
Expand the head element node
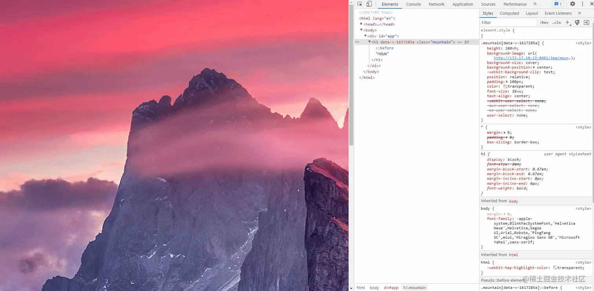361,24
